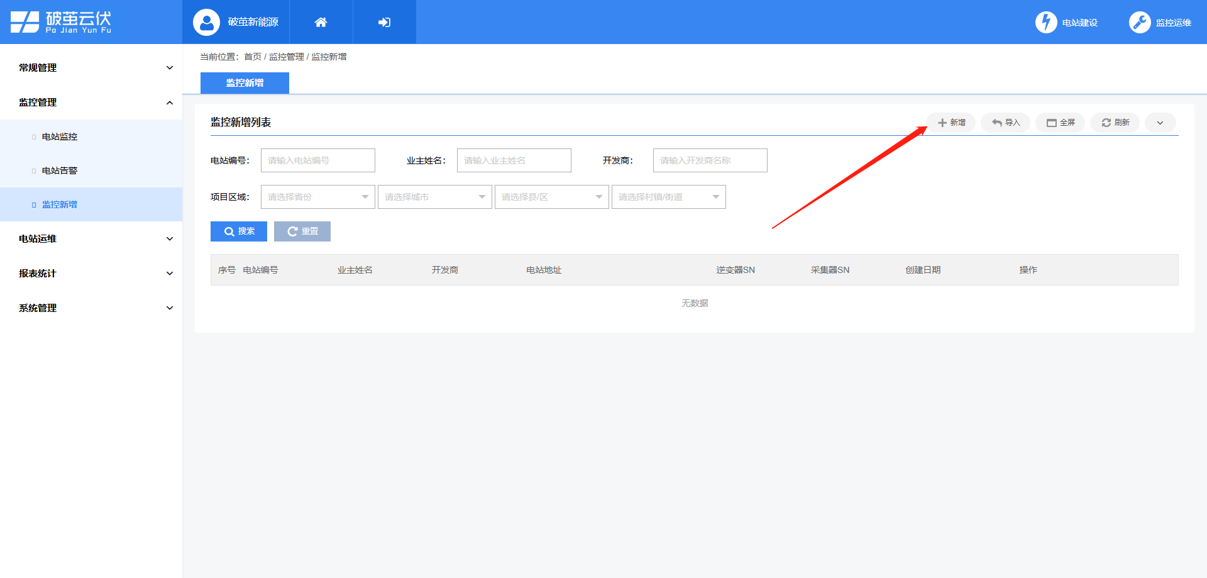The image size is (1207, 578).
Task: Open the table options chevron beside 刷新
Action: (1160, 122)
